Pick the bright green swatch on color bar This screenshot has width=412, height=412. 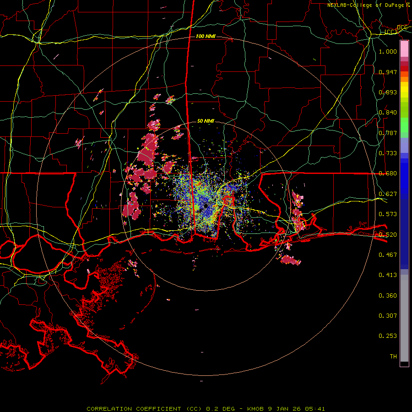click(404, 125)
